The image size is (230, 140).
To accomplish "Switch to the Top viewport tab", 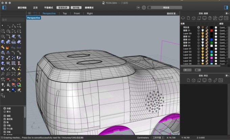I will tap(65, 13).
